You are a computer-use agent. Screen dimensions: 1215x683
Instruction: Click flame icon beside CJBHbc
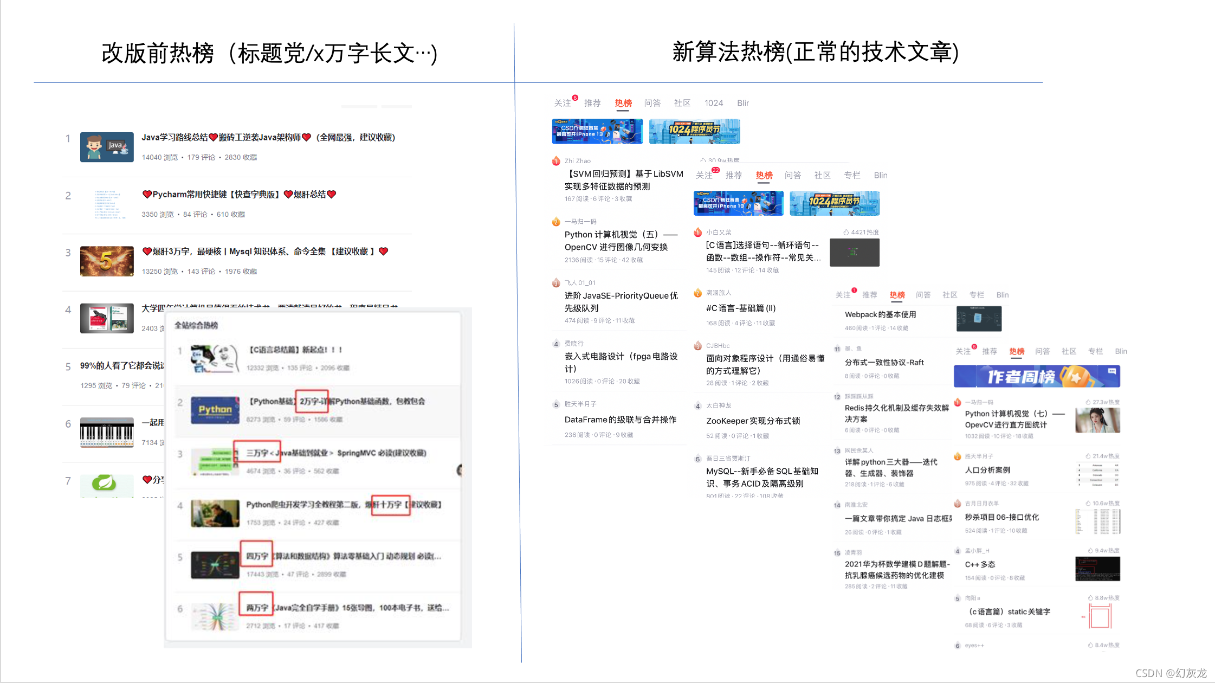[698, 345]
